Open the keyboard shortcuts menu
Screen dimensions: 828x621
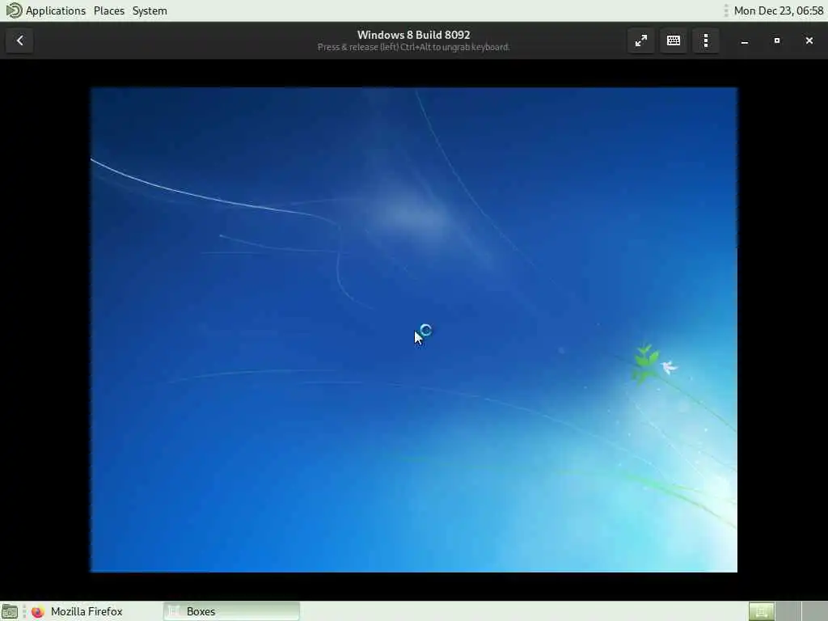(x=674, y=40)
